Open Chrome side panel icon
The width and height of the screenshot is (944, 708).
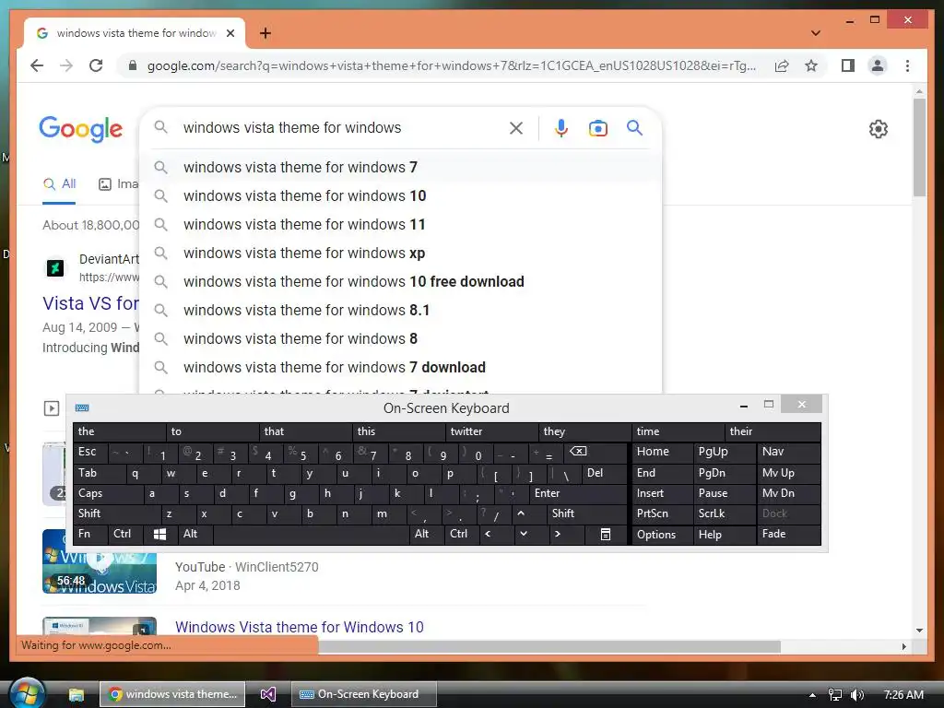click(x=848, y=65)
